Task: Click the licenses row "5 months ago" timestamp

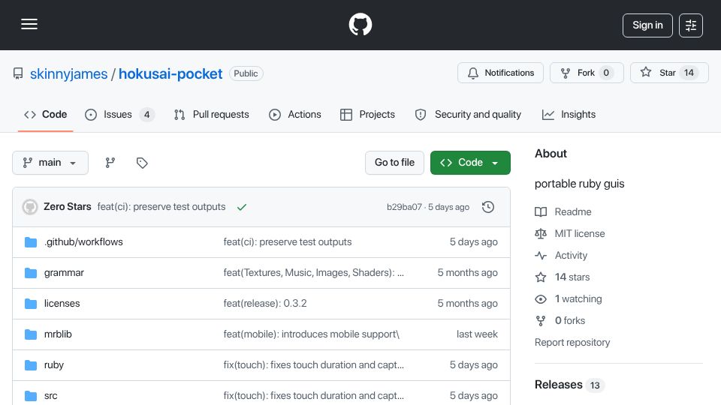Action: 467,304
